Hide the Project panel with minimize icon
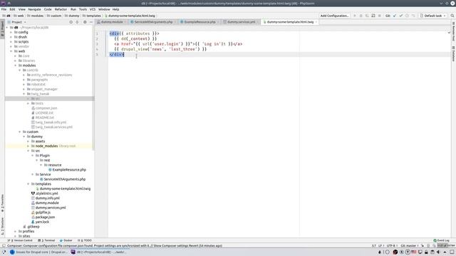 coord(91,22)
